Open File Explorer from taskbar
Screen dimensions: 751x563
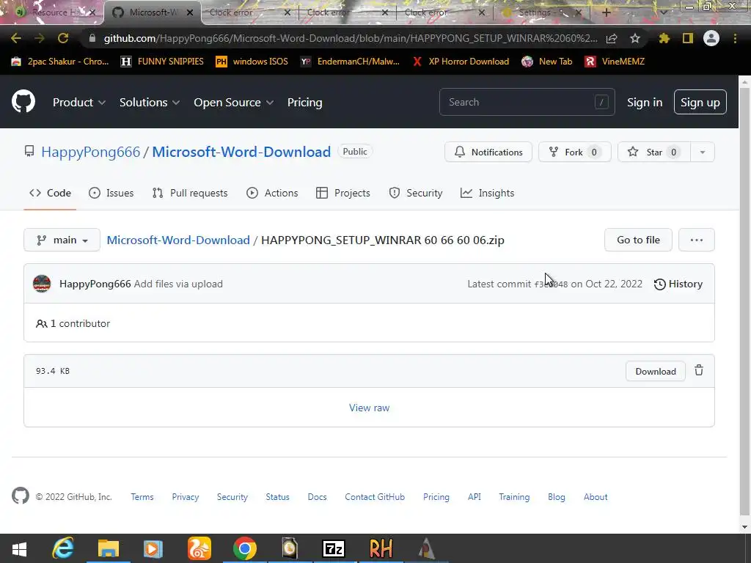tap(109, 548)
